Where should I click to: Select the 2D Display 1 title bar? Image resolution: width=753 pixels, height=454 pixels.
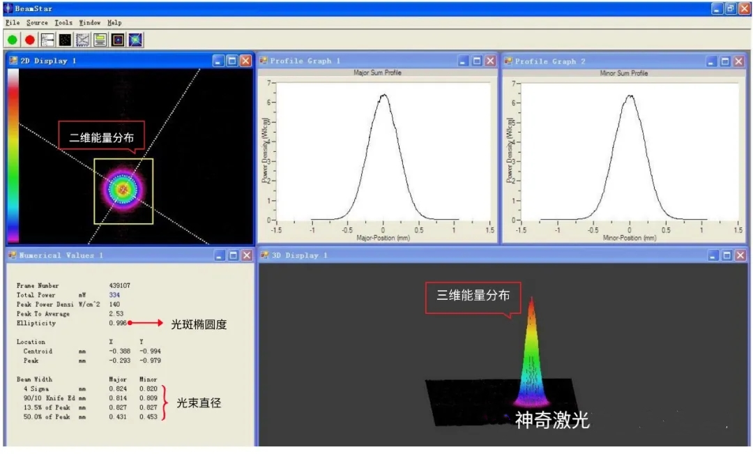coord(105,61)
